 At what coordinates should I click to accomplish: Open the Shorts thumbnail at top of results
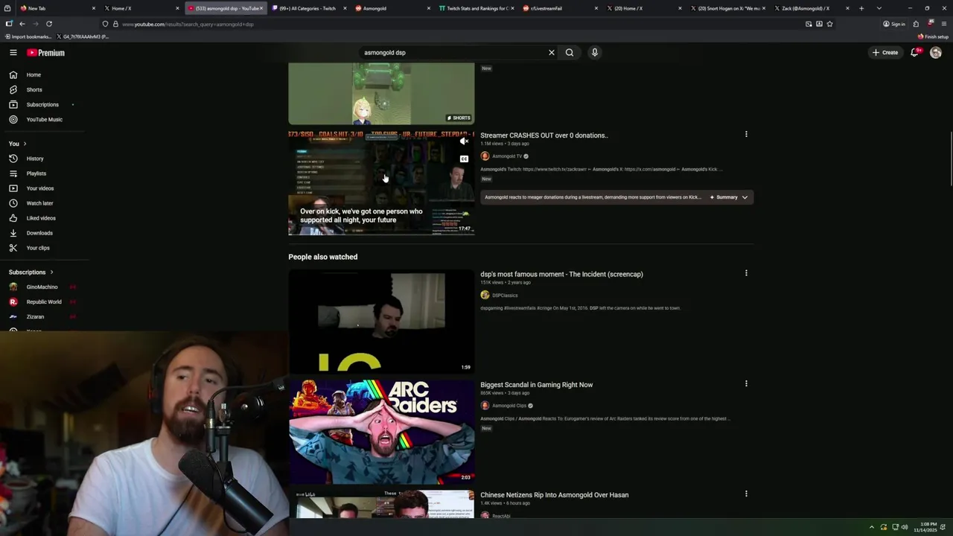coord(381,93)
